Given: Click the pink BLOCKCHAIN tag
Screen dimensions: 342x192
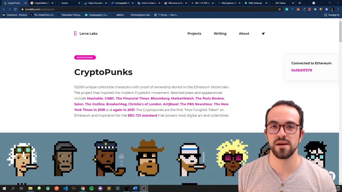Looking at the screenshot, I should pyautogui.click(x=85, y=57).
